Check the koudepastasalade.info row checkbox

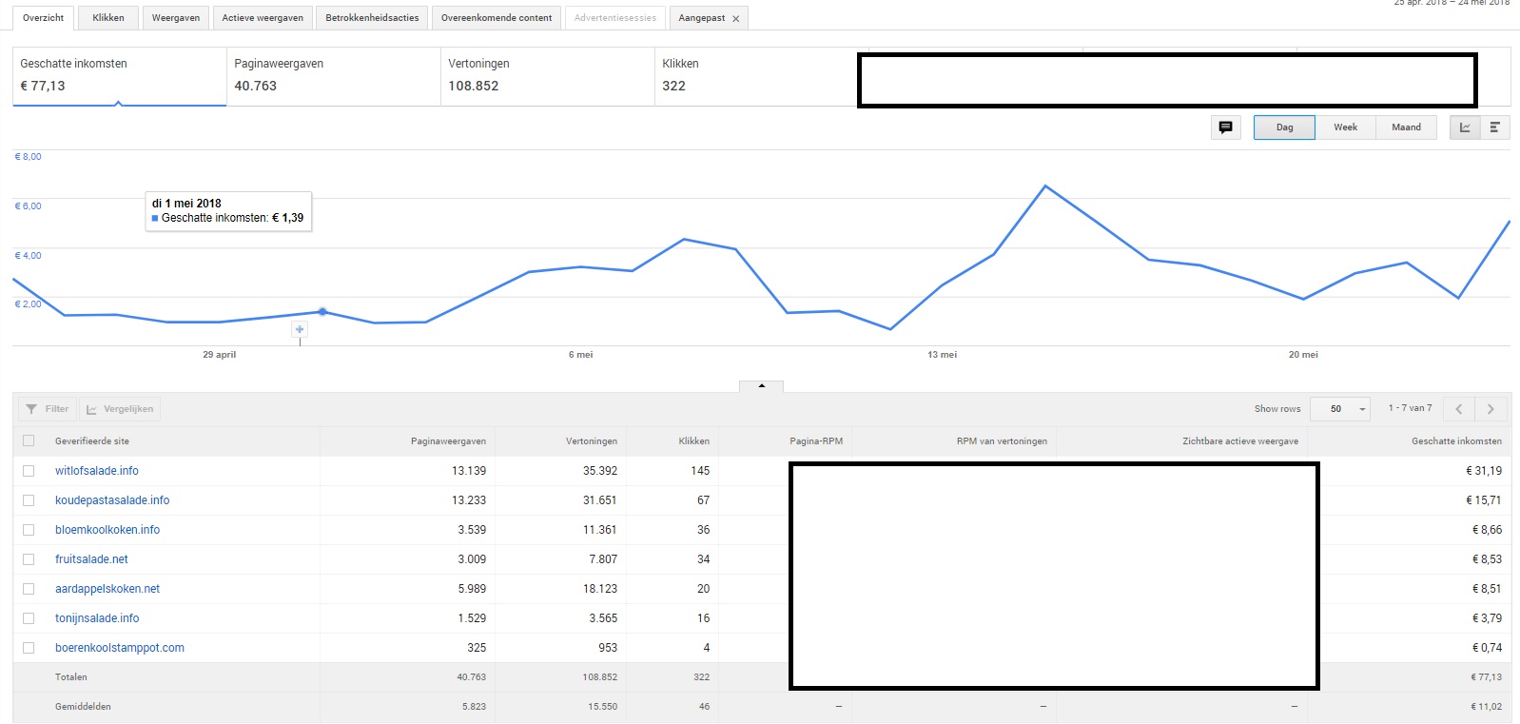click(x=29, y=500)
